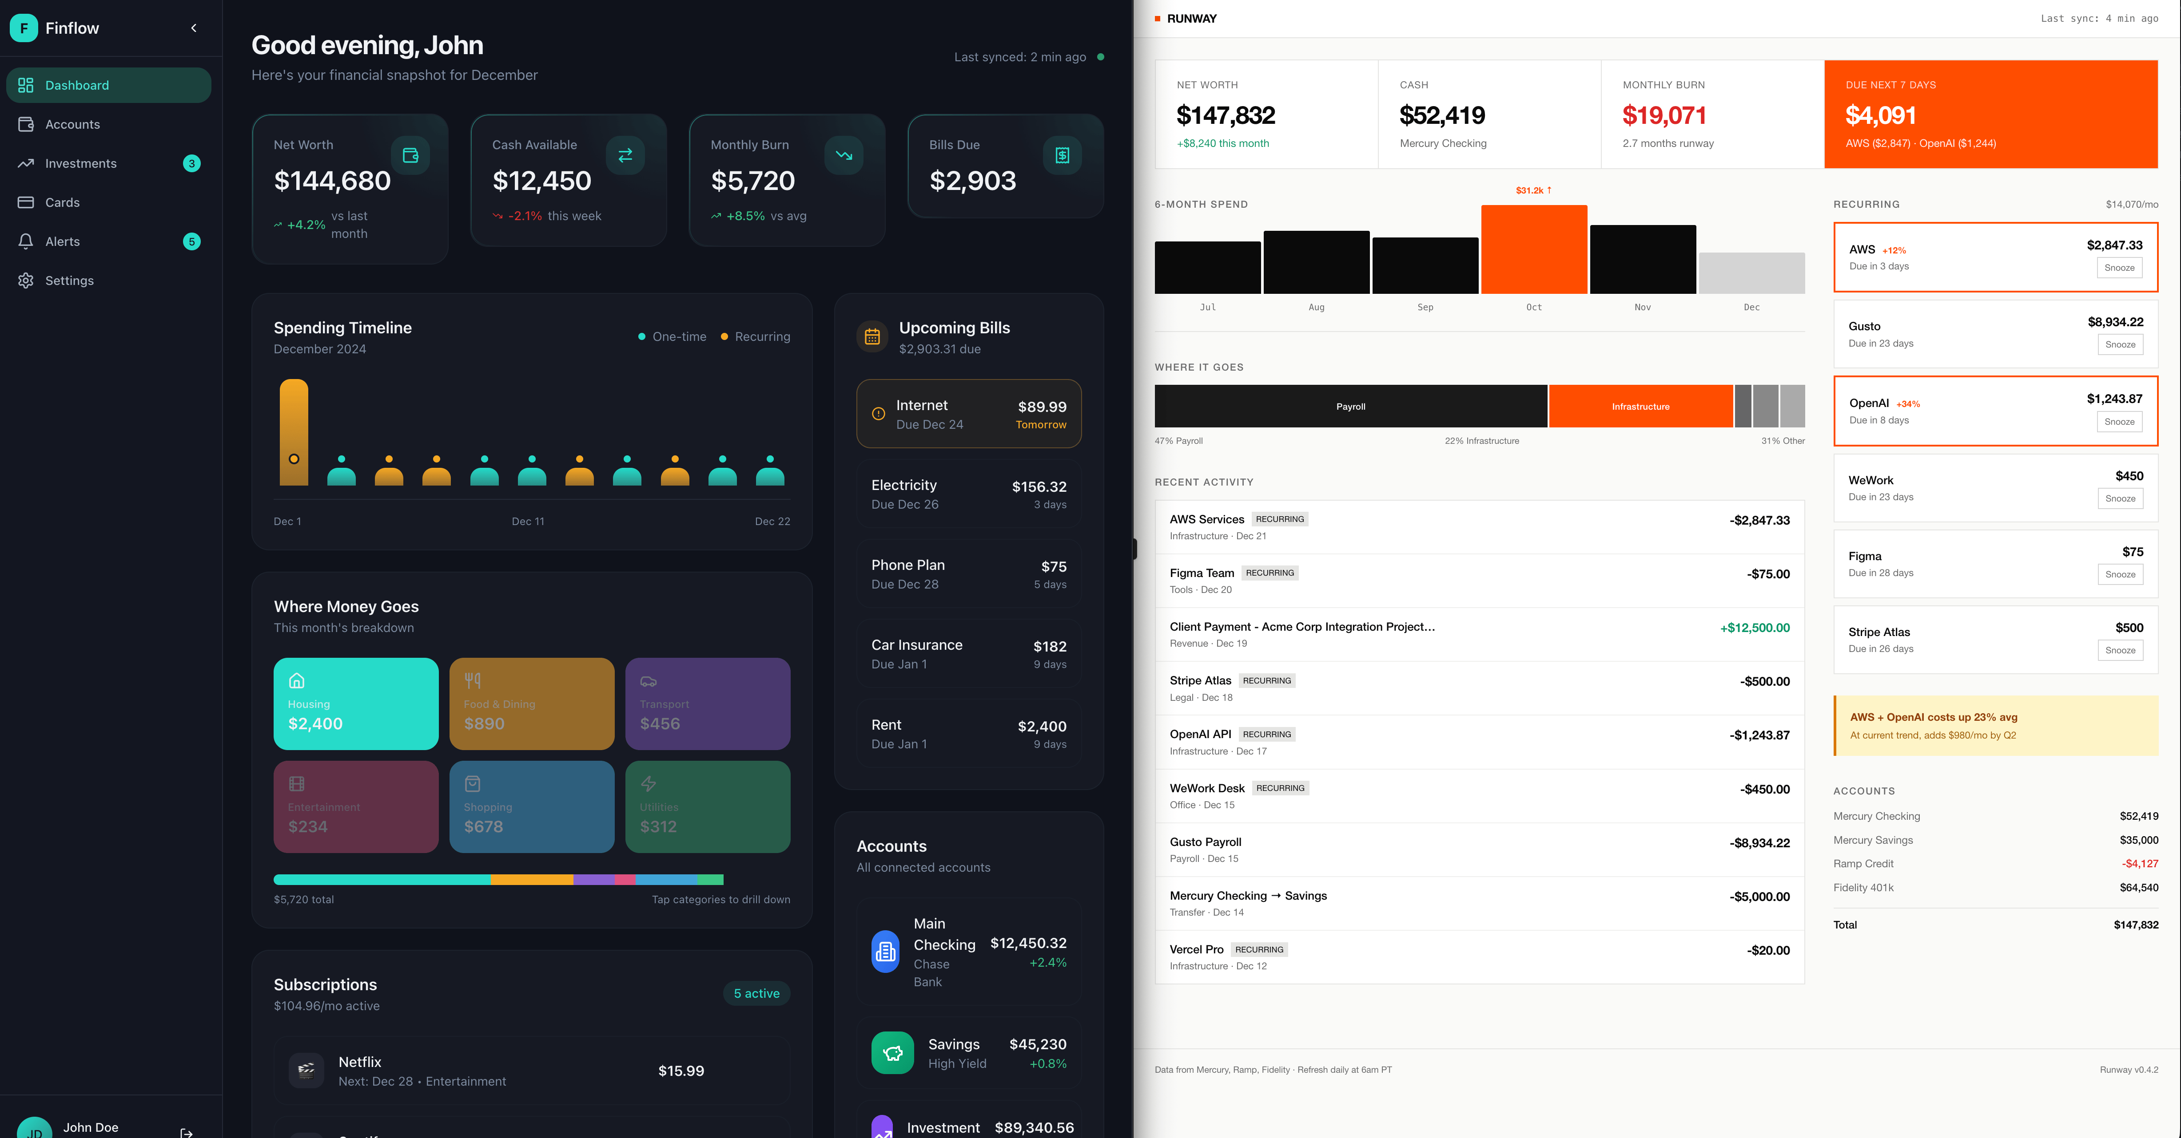Open the RUNWAY panel header tab

1190,18
